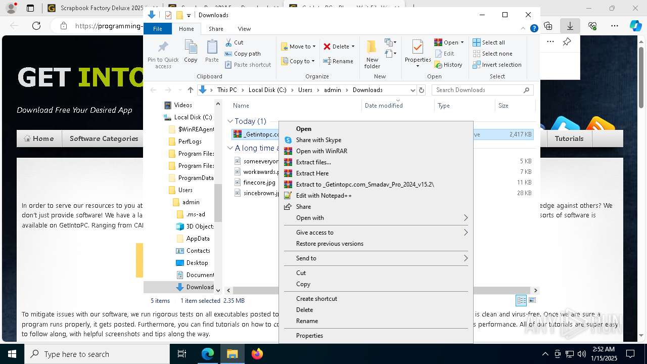Viewport: 647px width, 364px height.
Task: Switch to the Share ribbon tab
Action: point(216,29)
